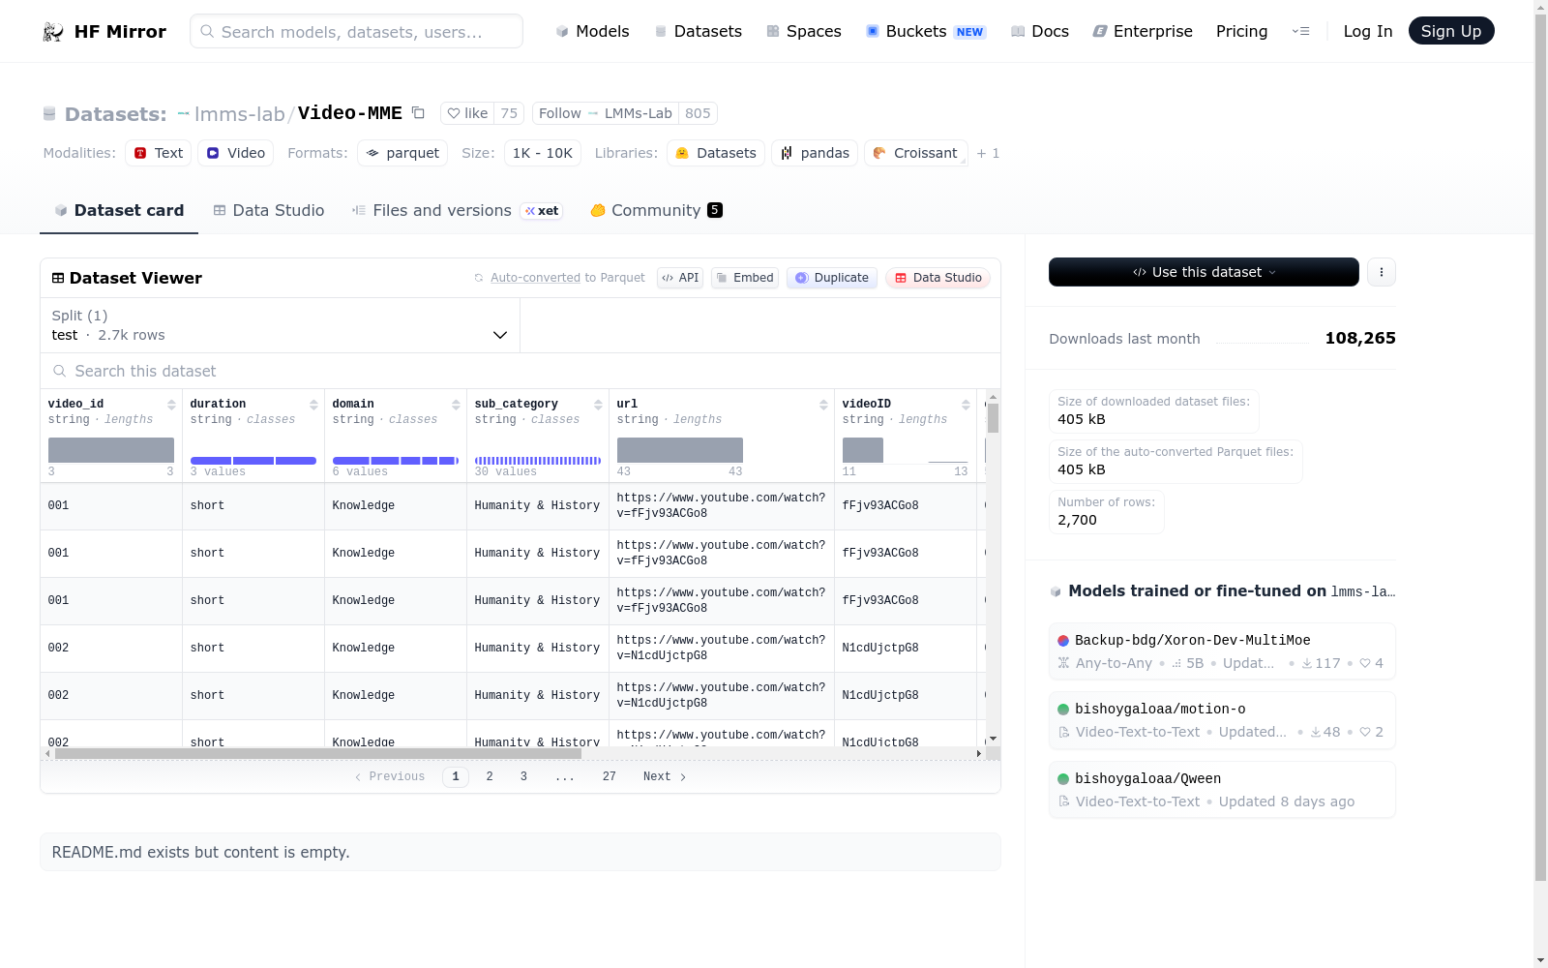Viewport: 1548px width, 968px height.
Task: Open Models in the top navigation
Action: [x=592, y=31]
